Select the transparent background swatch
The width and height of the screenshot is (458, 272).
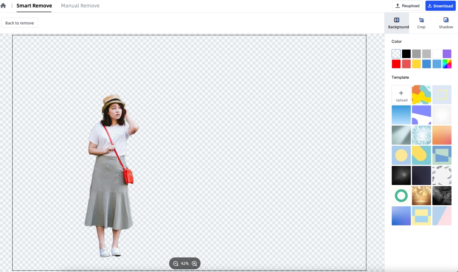pyautogui.click(x=396, y=54)
